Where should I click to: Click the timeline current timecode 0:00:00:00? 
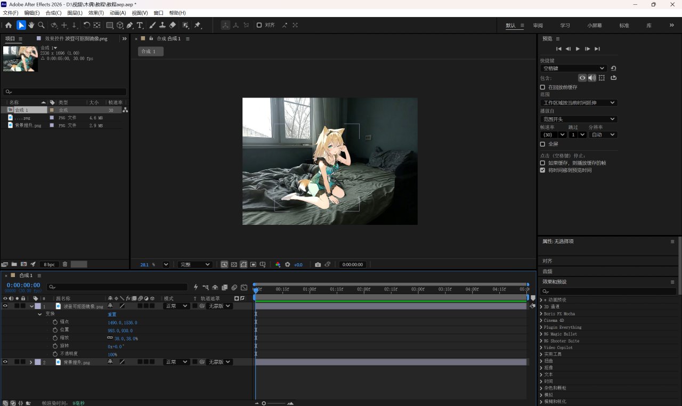(23, 285)
